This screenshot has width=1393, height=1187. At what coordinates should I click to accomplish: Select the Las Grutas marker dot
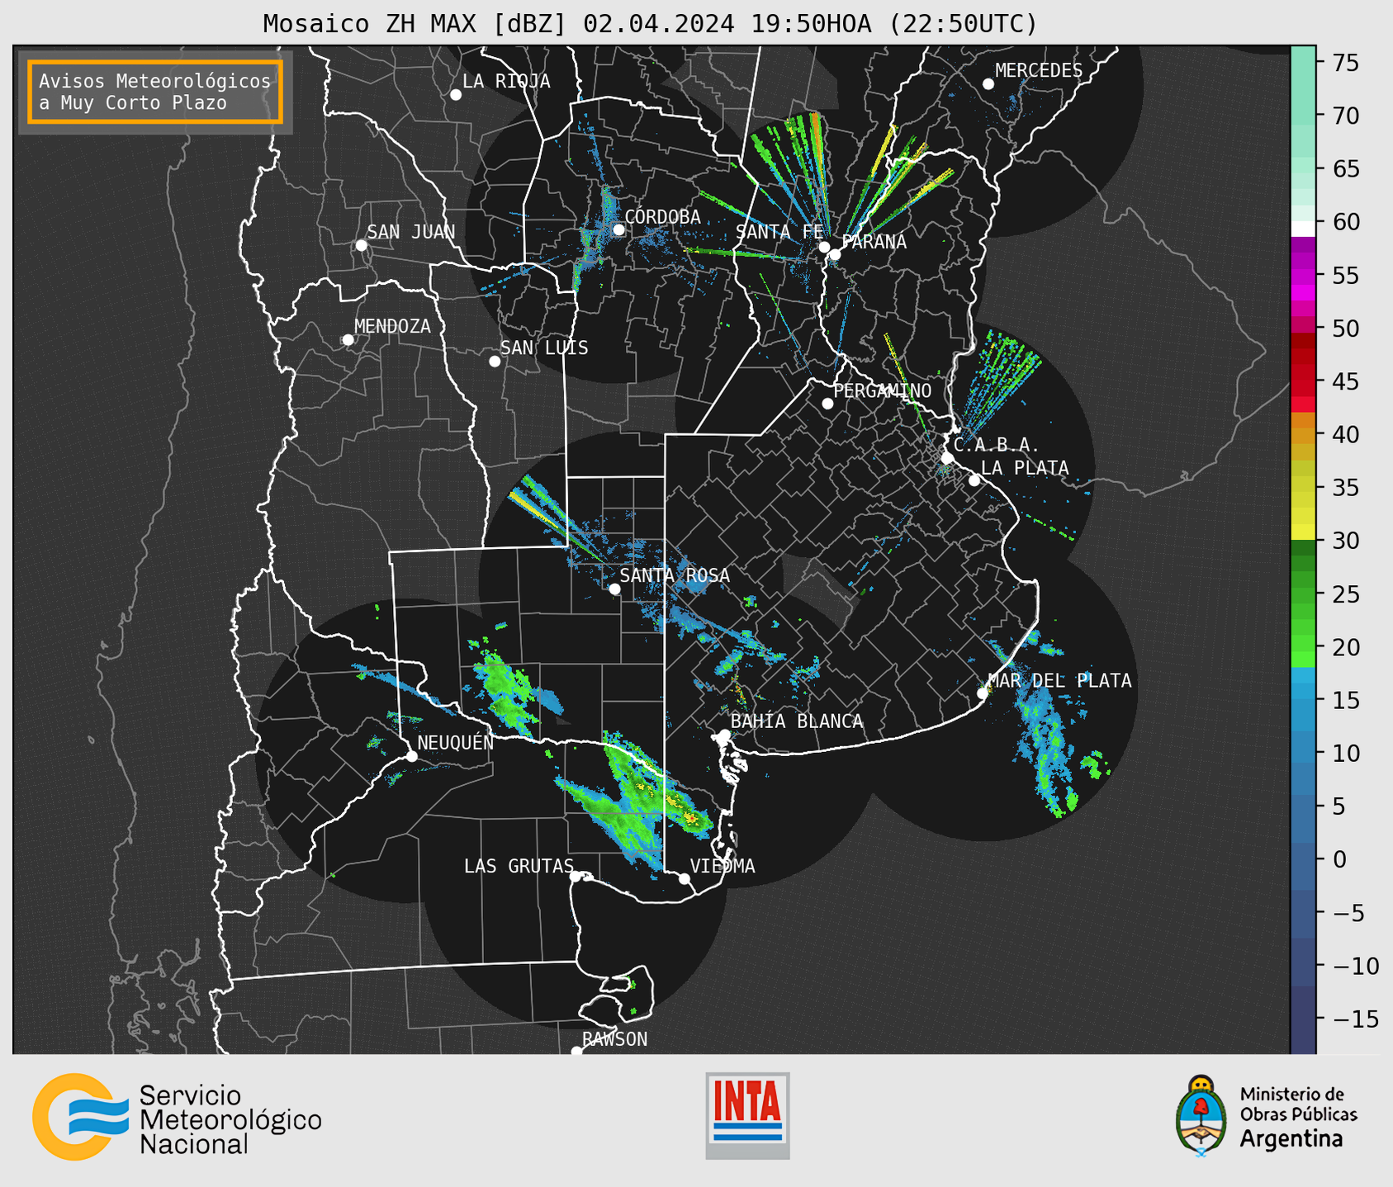(576, 877)
